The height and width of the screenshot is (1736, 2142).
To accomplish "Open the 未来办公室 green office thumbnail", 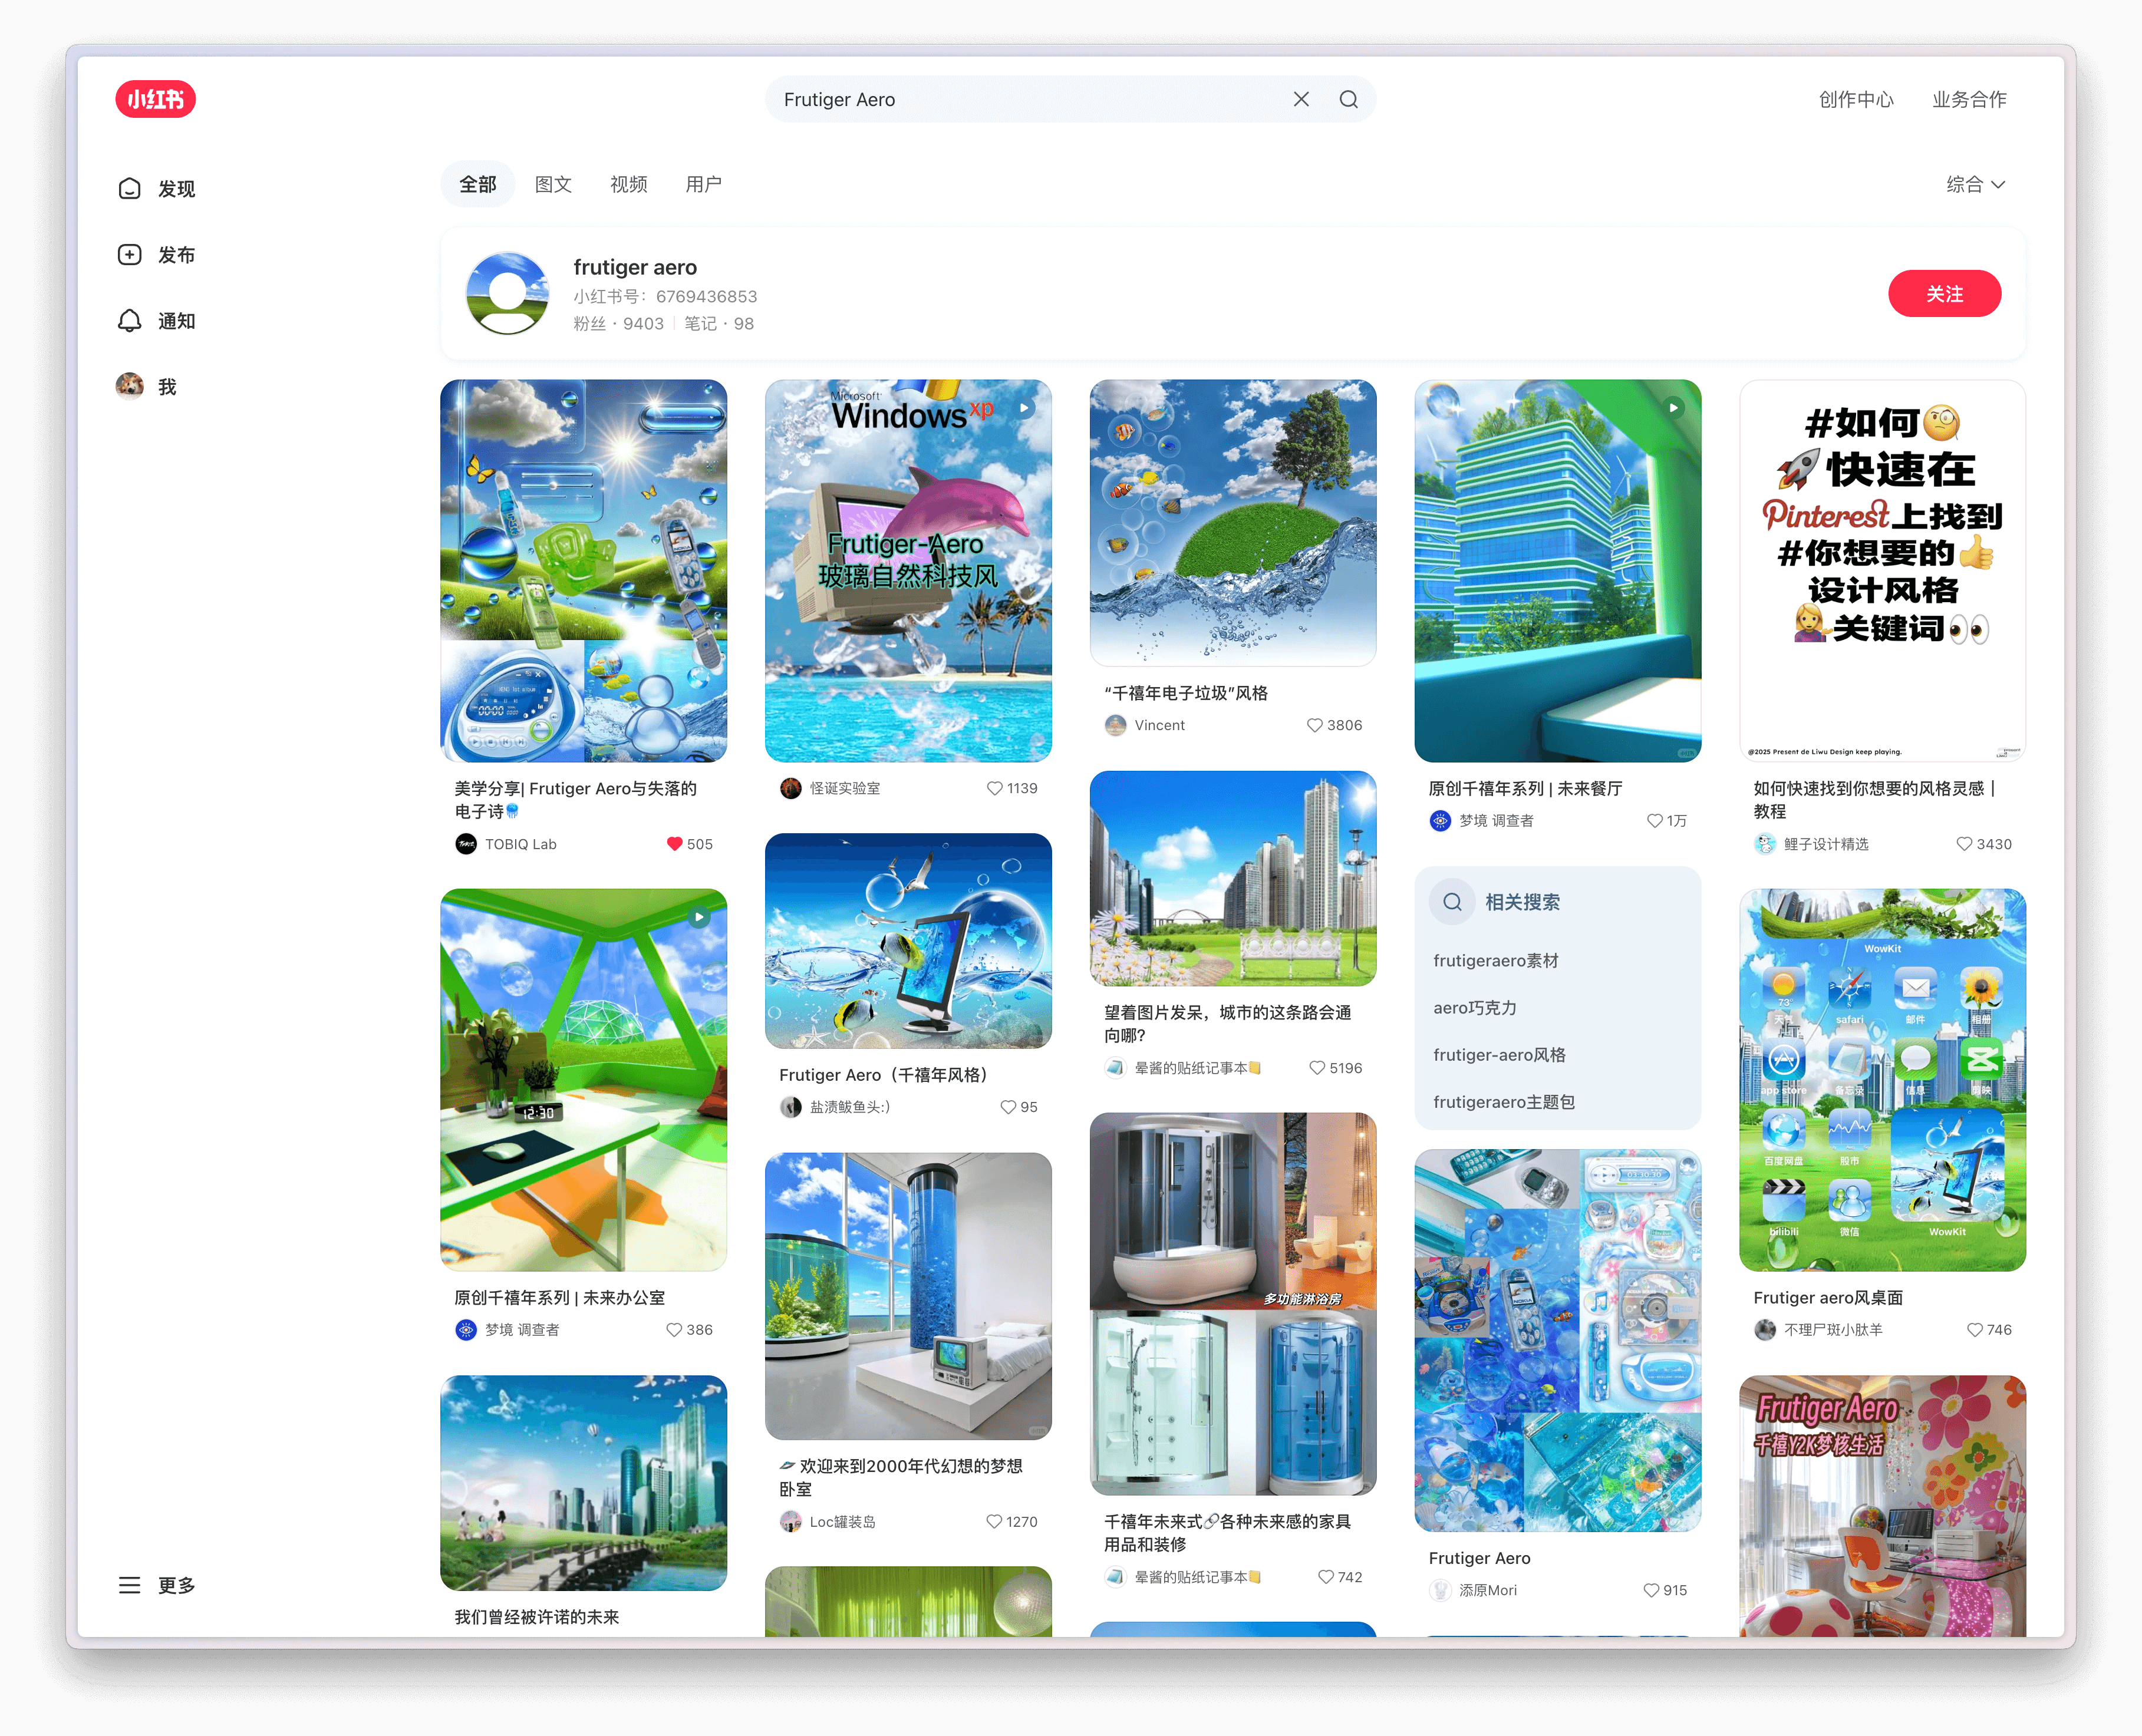I will pos(583,1080).
